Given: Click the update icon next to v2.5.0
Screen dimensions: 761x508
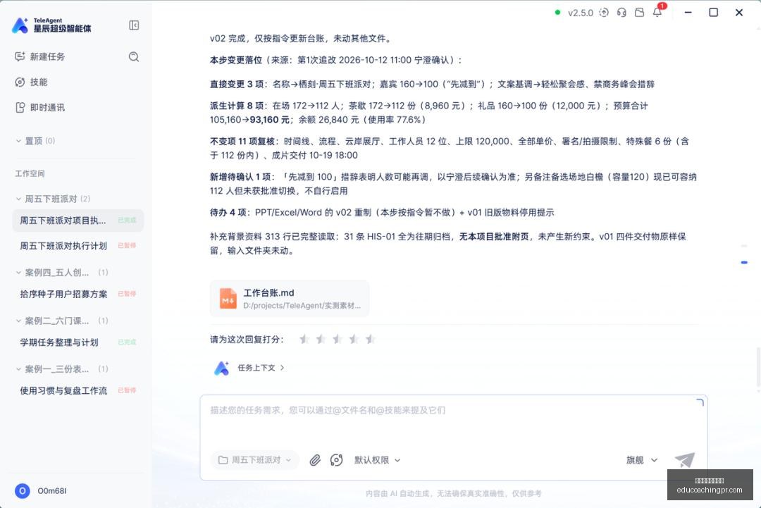Looking at the screenshot, I should [604, 13].
